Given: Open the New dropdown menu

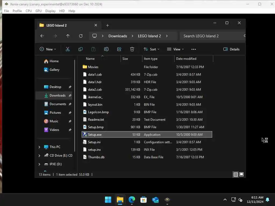Looking at the screenshot, I should pyautogui.click(x=48, y=49).
